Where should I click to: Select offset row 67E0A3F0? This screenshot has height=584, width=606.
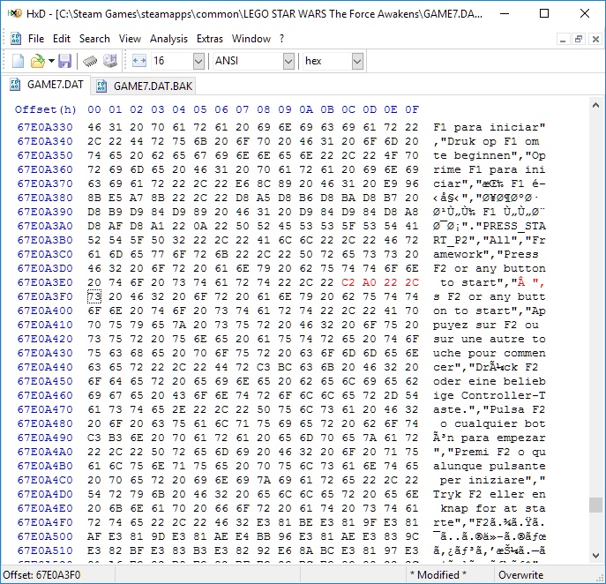click(45, 296)
